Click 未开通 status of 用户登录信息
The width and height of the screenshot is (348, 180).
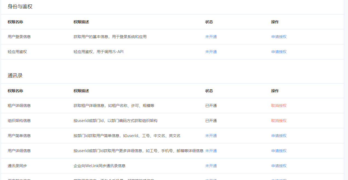pyautogui.click(x=211, y=37)
